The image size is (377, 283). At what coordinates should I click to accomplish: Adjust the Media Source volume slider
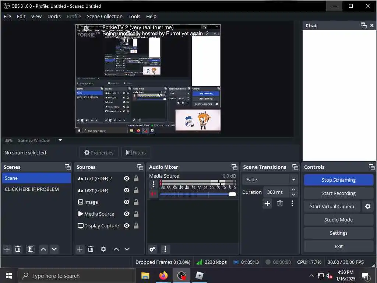click(x=198, y=194)
